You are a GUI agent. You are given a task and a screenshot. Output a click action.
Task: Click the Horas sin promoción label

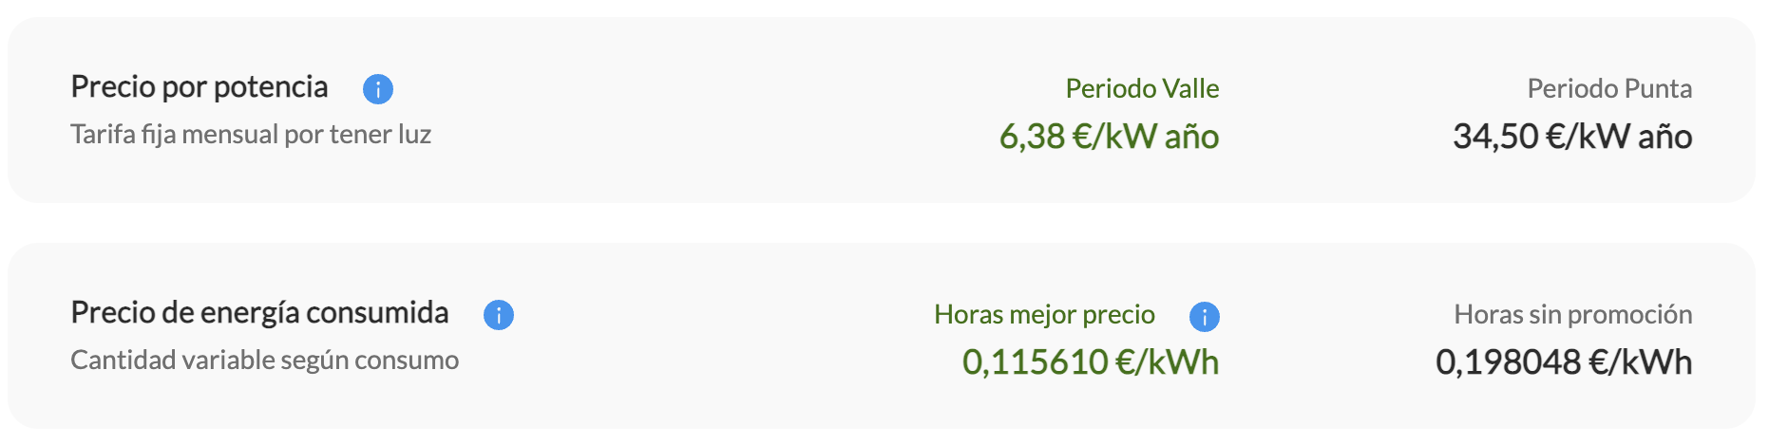pyautogui.click(x=1572, y=315)
